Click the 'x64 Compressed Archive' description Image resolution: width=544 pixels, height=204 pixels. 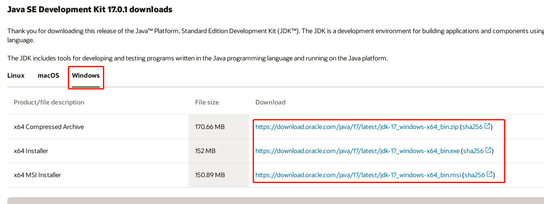click(49, 127)
